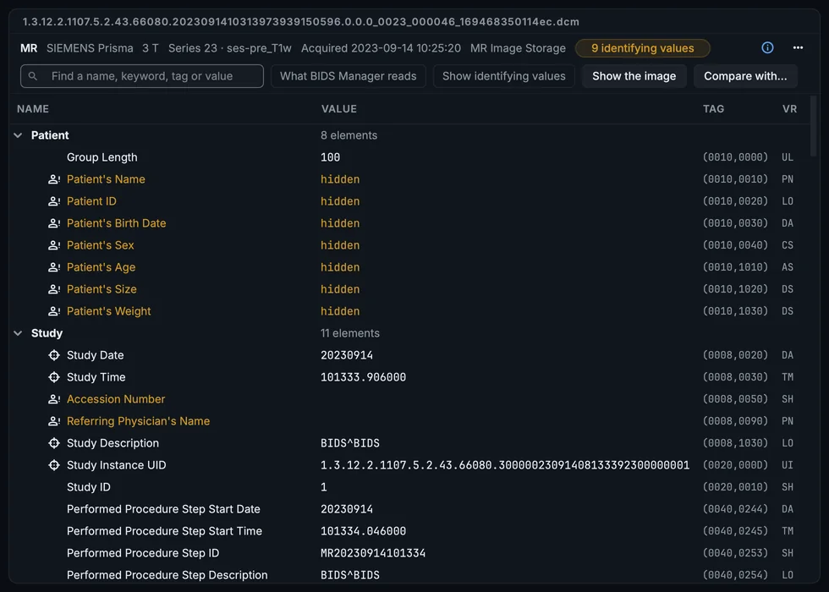
Task: Open the info icon in the header
Action: click(767, 48)
